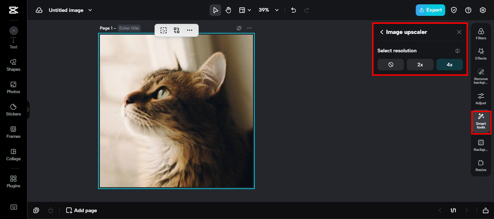This screenshot has width=494, height=219.
Task: Open the layout view options dropdown
Action: (x=245, y=10)
